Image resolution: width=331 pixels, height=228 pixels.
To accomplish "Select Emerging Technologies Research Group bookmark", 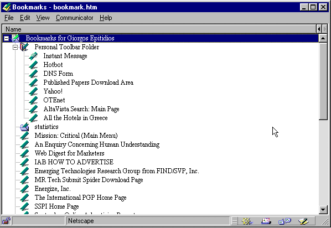I will [x=117, y=171].
